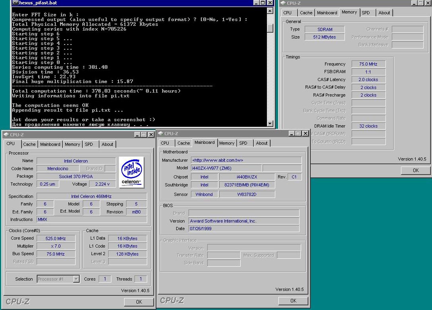Switch to CPU tab in Mainboard window

pyautogui.click(x=165, y=143)
